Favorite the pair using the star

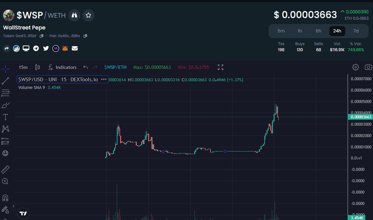[x=88, y=15]
